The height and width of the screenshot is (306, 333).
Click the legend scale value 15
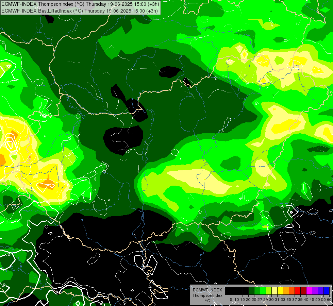tap(243, 300)
